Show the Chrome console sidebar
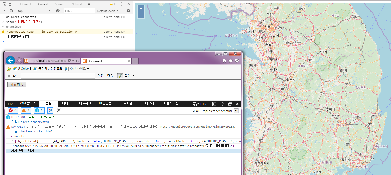This screenshot has width=391, height=175. click(4, 11)
